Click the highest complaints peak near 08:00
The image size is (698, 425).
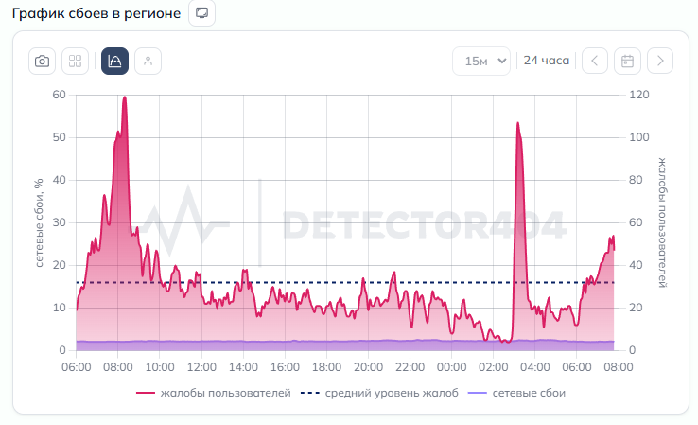[x=124, y=97]
